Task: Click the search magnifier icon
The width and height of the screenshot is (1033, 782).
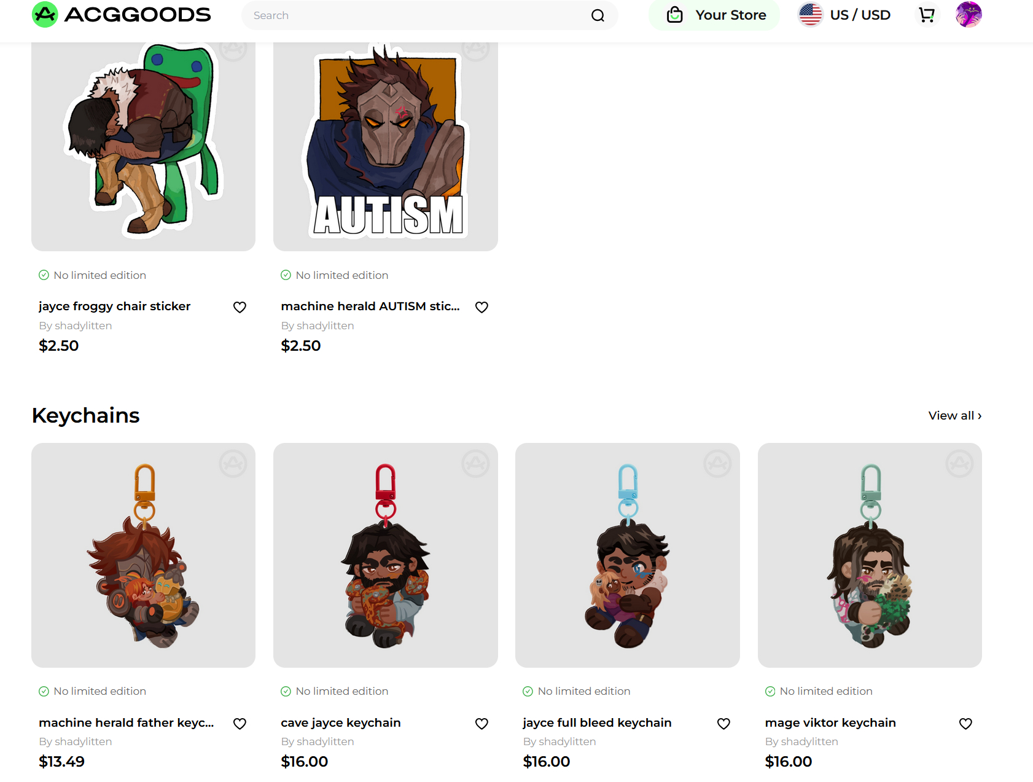Action: pos(598,15)
